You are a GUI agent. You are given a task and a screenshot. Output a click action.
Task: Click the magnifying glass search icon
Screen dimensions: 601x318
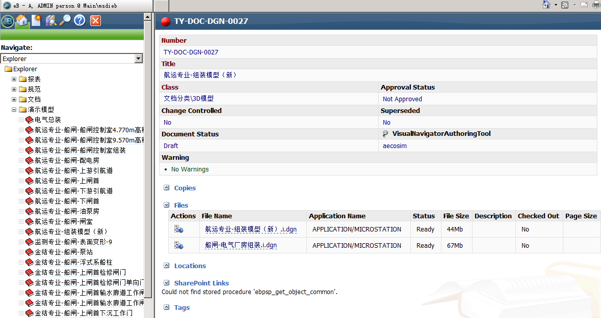(65, 21)
